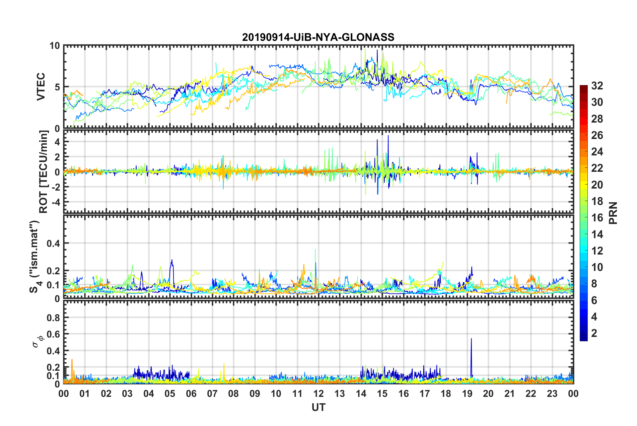The height and width of the screenshot is (426, 637).
Task: Click colorbar tick label 2
Action: [x=594, y=333]
